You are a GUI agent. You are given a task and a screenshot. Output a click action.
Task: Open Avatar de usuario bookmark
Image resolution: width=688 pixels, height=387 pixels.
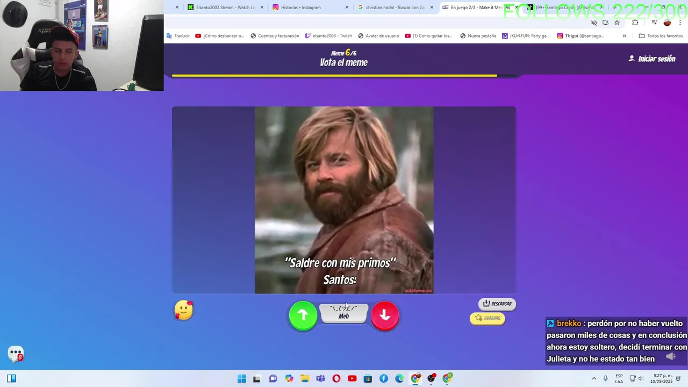[x=378, y=36]
